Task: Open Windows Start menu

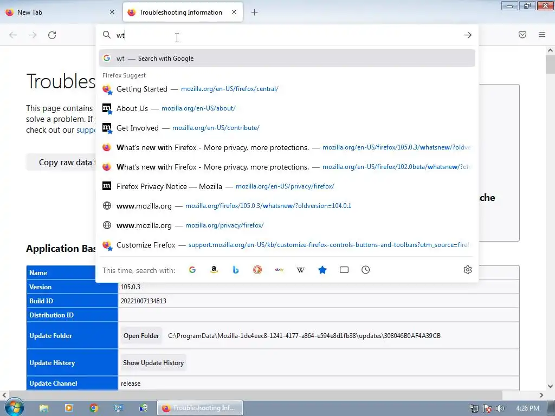Action: point(14,407)
